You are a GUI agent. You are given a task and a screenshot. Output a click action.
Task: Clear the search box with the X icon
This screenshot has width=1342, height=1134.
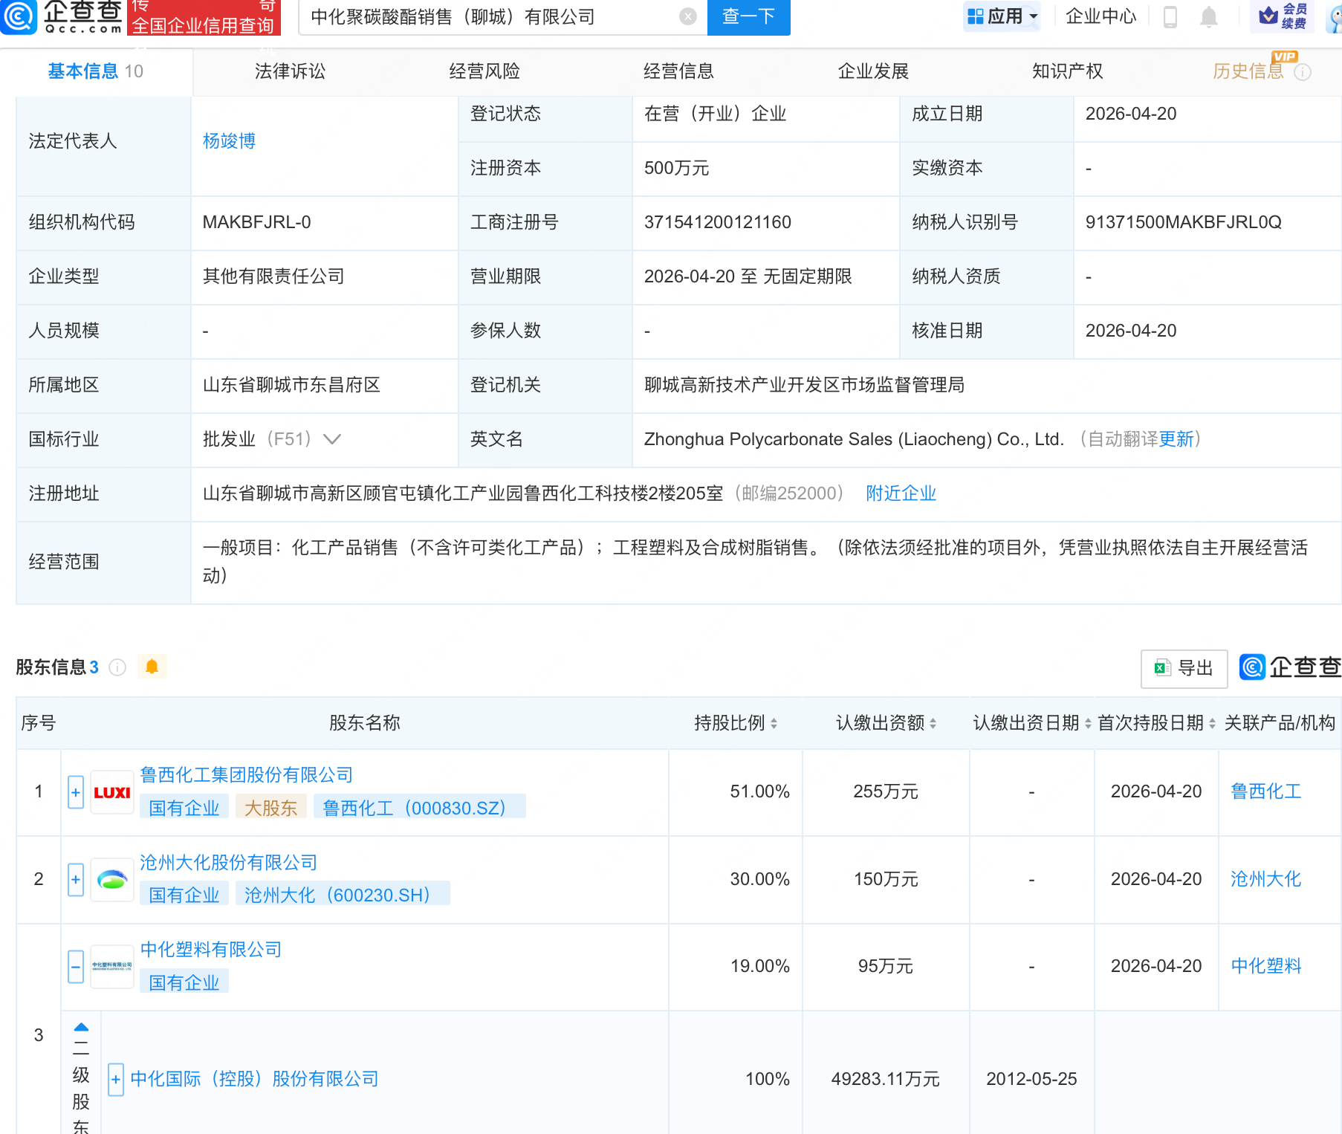point(688,16)
